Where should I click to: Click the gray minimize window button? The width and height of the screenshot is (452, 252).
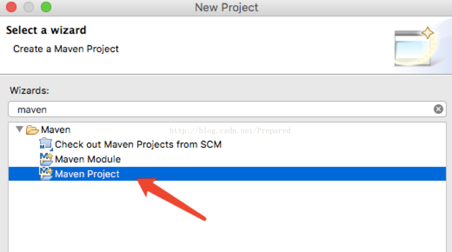[x=28, y=7]
